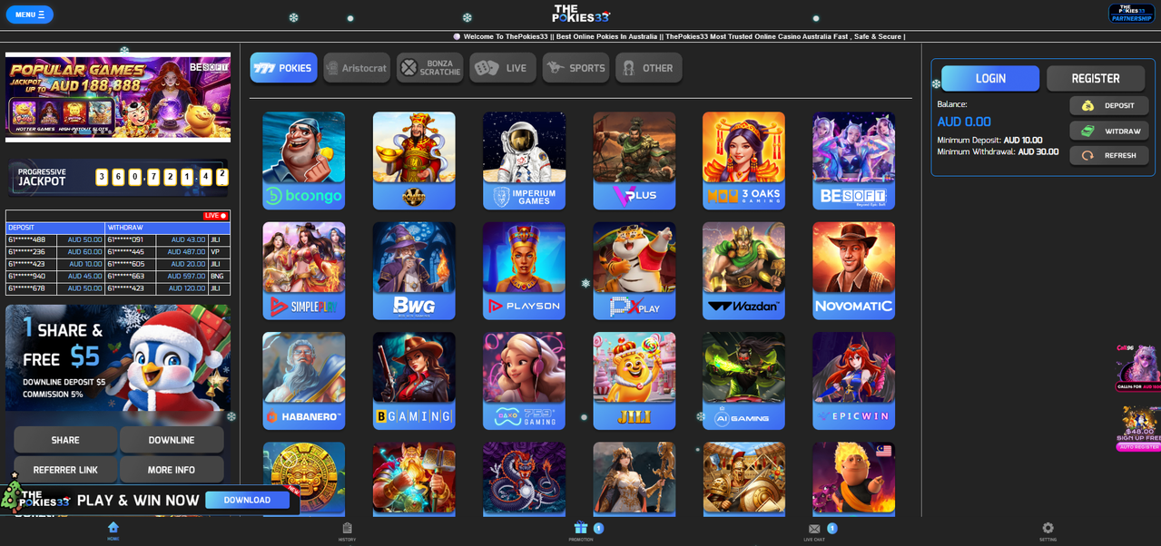Open the JILI provider tile

click(x=635, y=381)
